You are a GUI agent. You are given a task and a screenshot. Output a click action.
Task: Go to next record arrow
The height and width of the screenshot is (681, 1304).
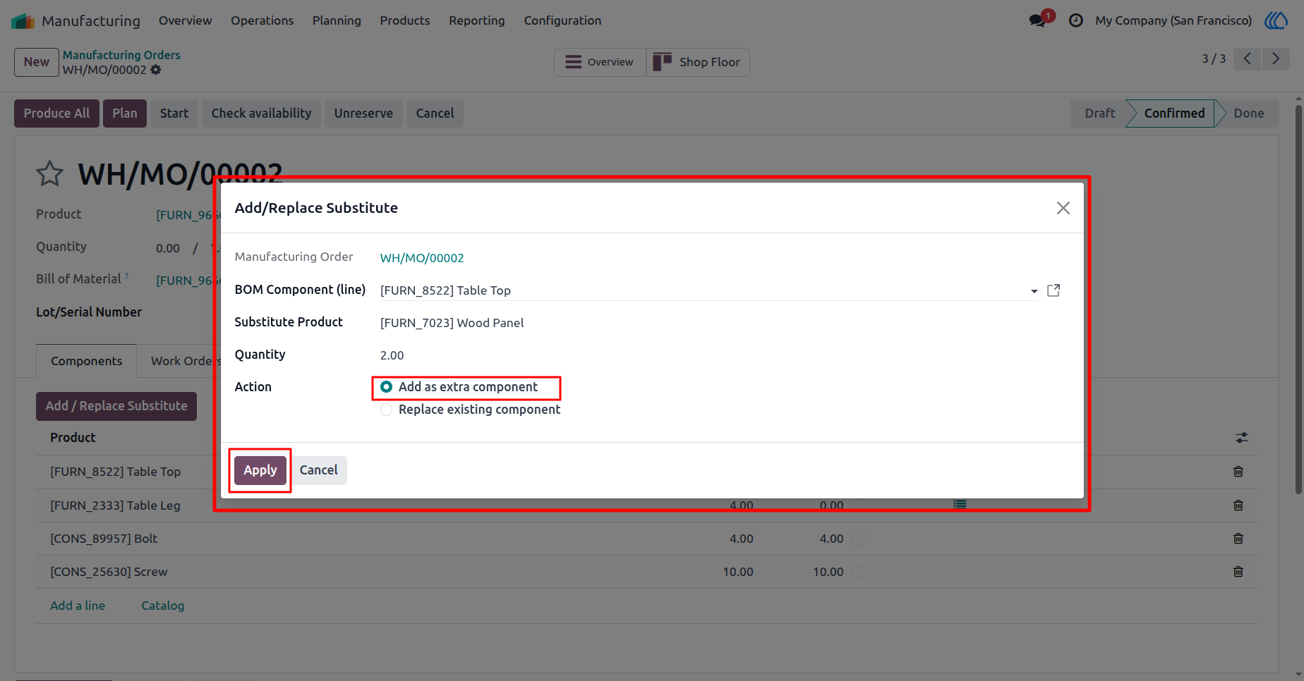click(x=1276, y=59)
